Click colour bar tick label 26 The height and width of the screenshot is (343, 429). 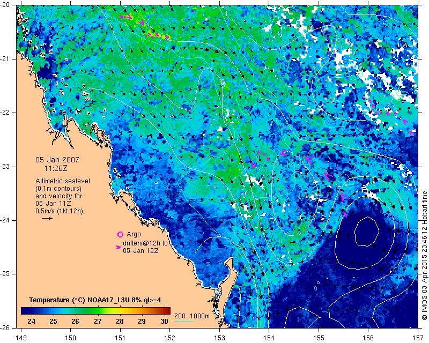coord(76,322)
